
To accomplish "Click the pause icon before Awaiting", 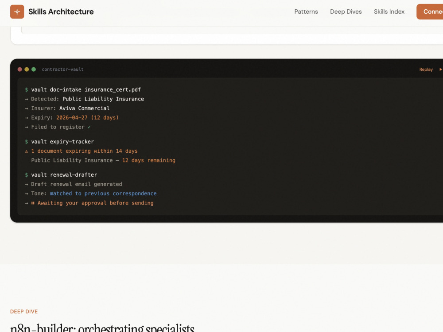I will tap(33, 203).
